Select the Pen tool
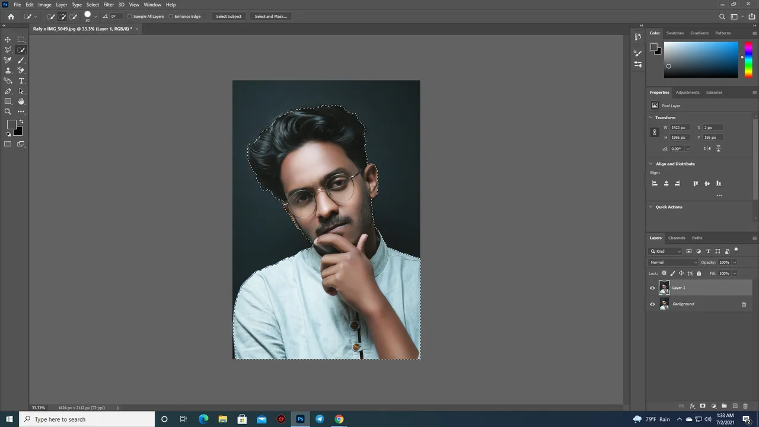 8,91
